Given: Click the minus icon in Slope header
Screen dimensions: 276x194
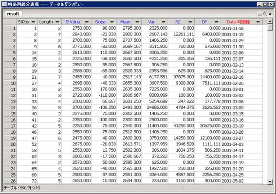Looking at the screenshot, I should pyautogui.click(x=112, y=22).
